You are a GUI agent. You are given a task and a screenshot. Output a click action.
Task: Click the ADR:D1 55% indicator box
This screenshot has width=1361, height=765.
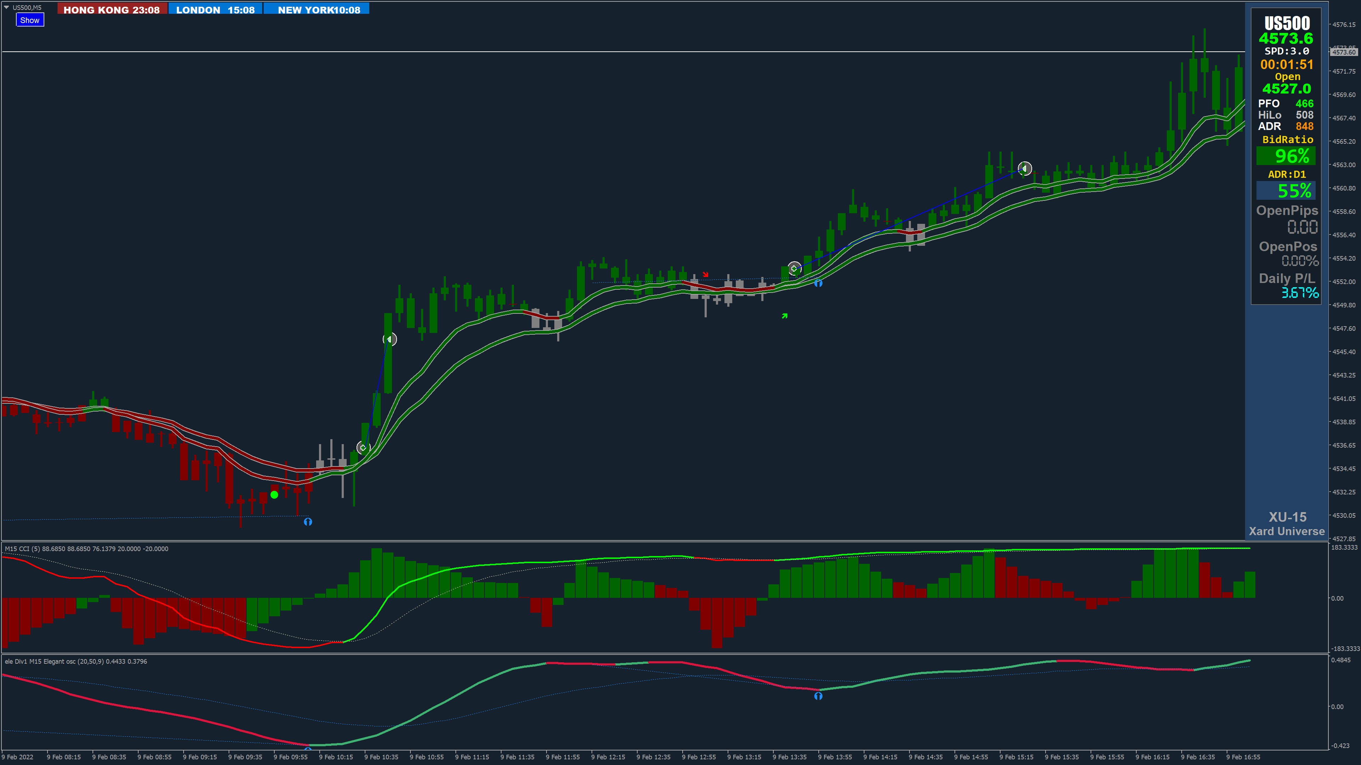tap(1286, 191)
